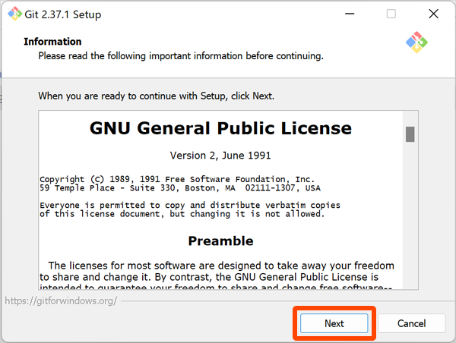Click the Git icon in the title bar

click(15, 14)
